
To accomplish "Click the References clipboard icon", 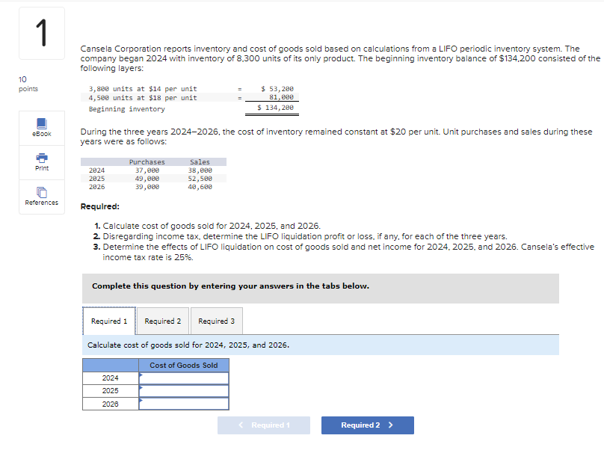I will tap(41, 192).
